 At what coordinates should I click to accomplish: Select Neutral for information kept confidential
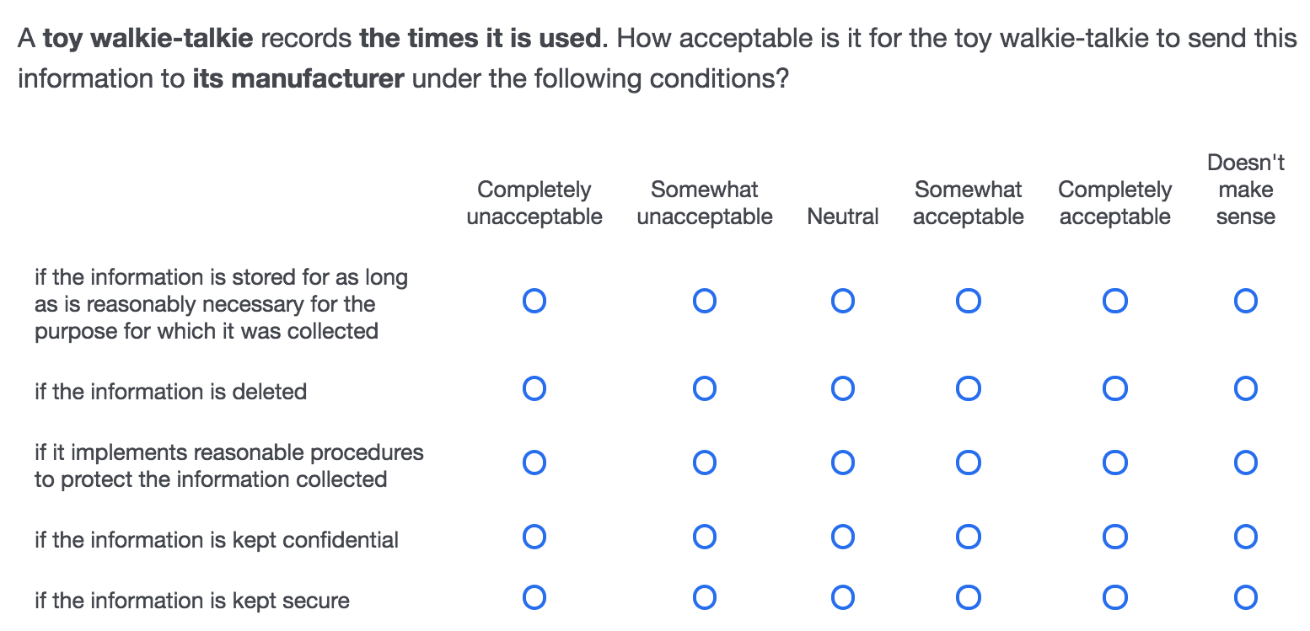[843, 537]
